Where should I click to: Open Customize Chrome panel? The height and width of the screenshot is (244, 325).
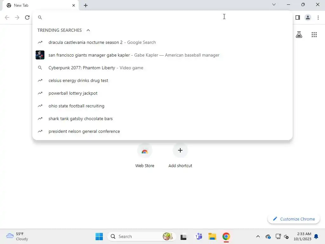click(294, 219)
